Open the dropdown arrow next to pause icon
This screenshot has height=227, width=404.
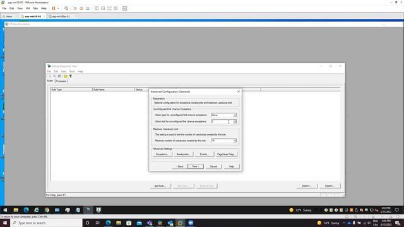[x=58, y=8]
